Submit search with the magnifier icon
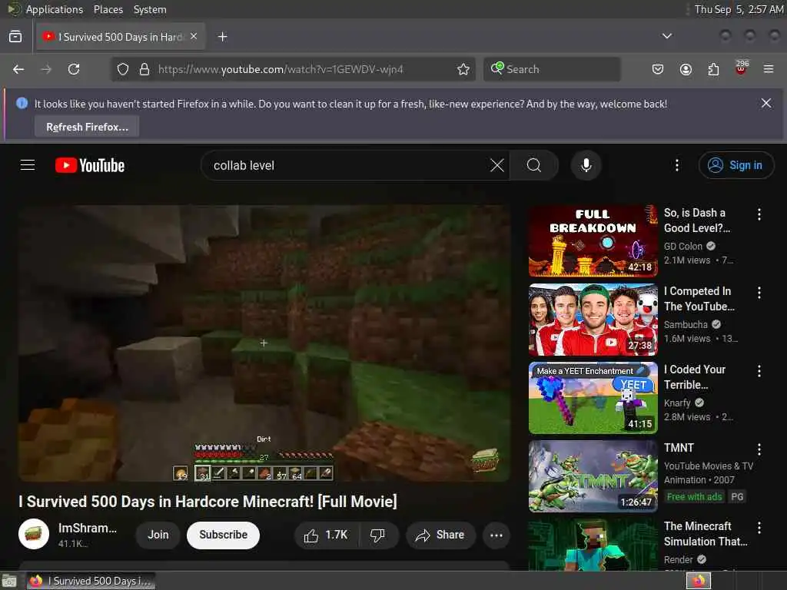 click(x=534, y=165)
